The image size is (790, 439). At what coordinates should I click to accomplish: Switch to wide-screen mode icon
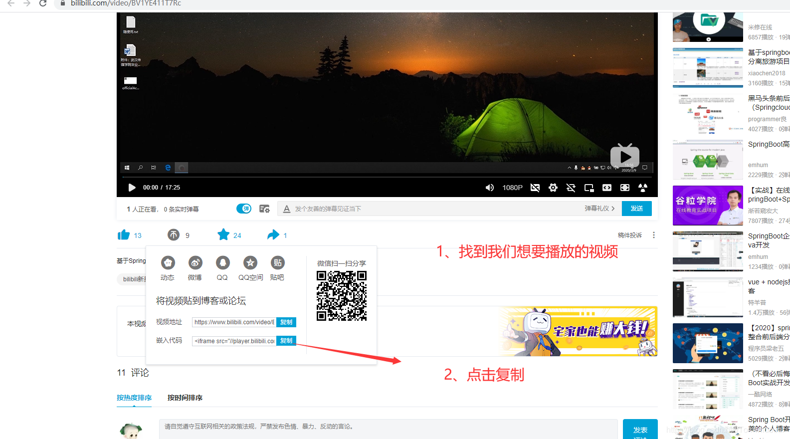pyautogui.click(x=607, y=188)
